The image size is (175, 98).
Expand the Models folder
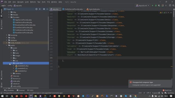coord(9,15)
